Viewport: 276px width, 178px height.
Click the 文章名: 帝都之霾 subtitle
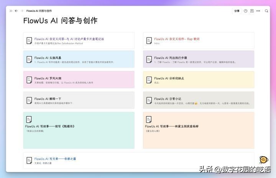[x=43, y=163]
